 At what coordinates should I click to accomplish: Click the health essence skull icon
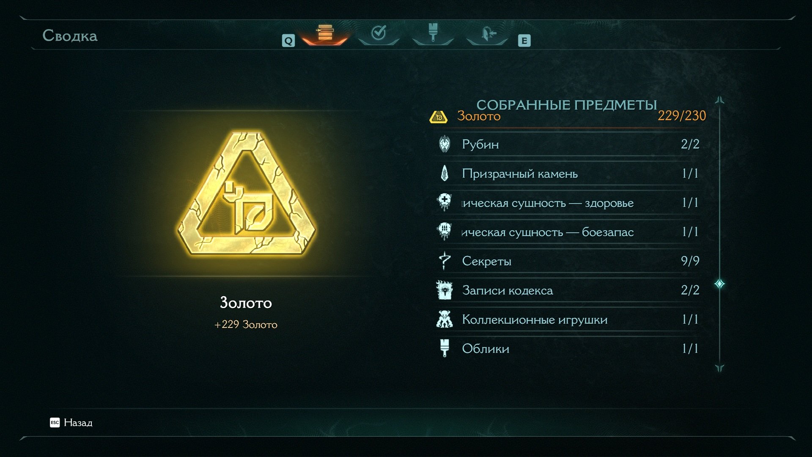(x=444, y=202)
